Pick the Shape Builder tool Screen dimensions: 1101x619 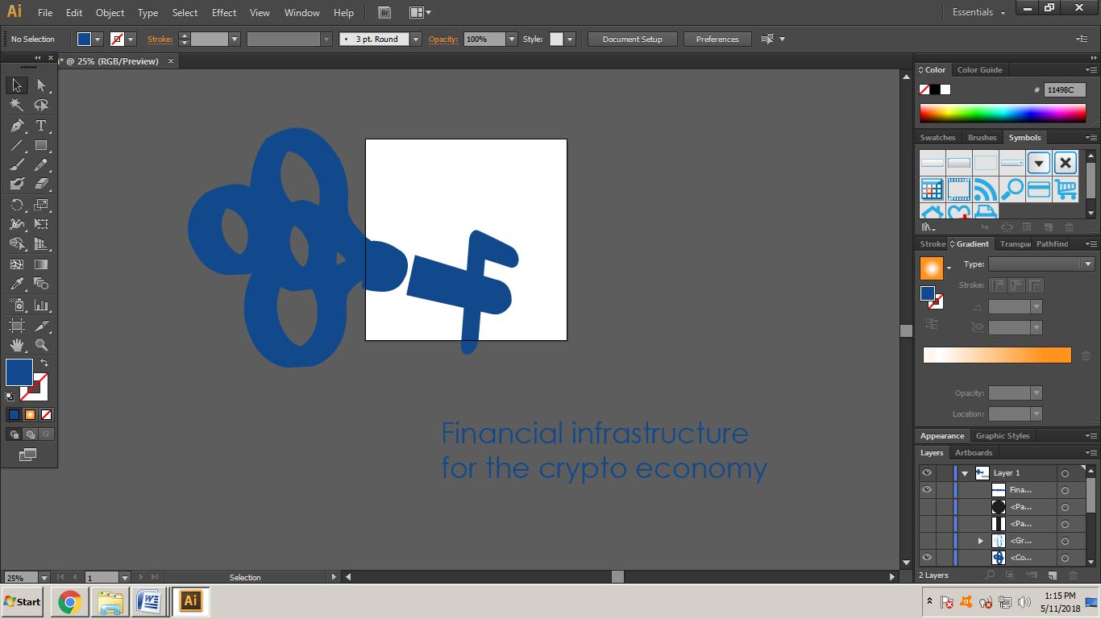click(x=16, y=244)
